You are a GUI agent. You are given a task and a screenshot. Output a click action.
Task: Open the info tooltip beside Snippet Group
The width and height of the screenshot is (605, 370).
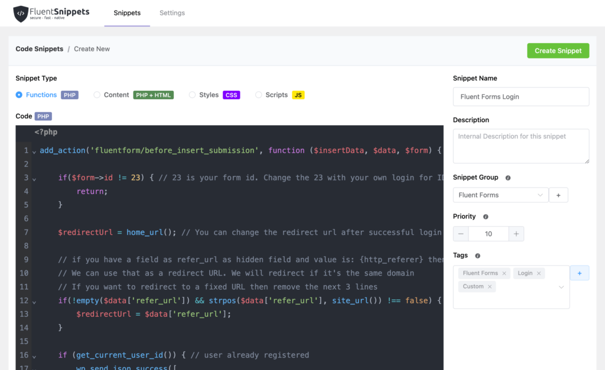pyautogui.click(x=506, y=177)
